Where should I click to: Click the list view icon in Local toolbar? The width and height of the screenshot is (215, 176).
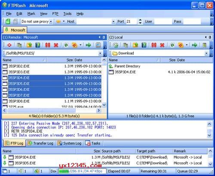[x=205, y=45]
